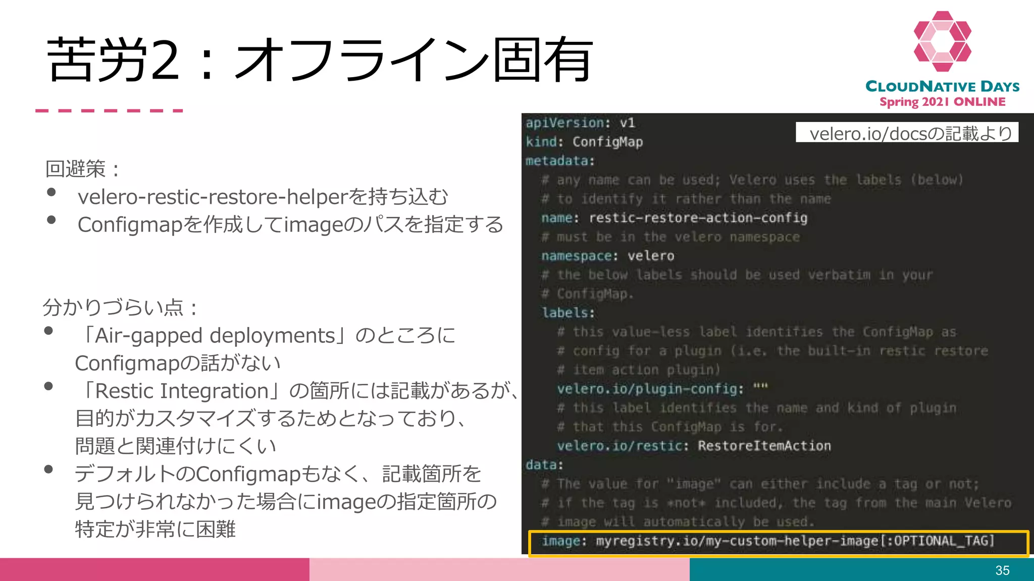This screenshot has width=1034, height=581.
Task: Click 'velero.io/restic: RestoreItemAction' line
Action: tap(694, 446)
